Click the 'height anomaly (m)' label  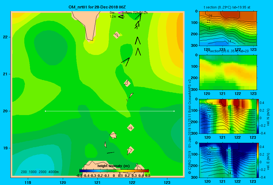(x=114, y=166)
